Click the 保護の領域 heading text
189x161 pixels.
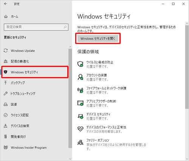(x=88, y=52)
